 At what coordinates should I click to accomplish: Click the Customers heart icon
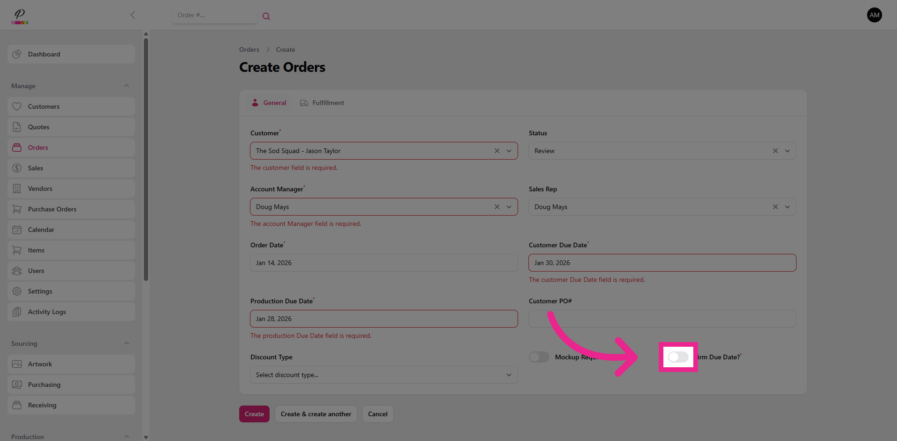click(17, 106)
